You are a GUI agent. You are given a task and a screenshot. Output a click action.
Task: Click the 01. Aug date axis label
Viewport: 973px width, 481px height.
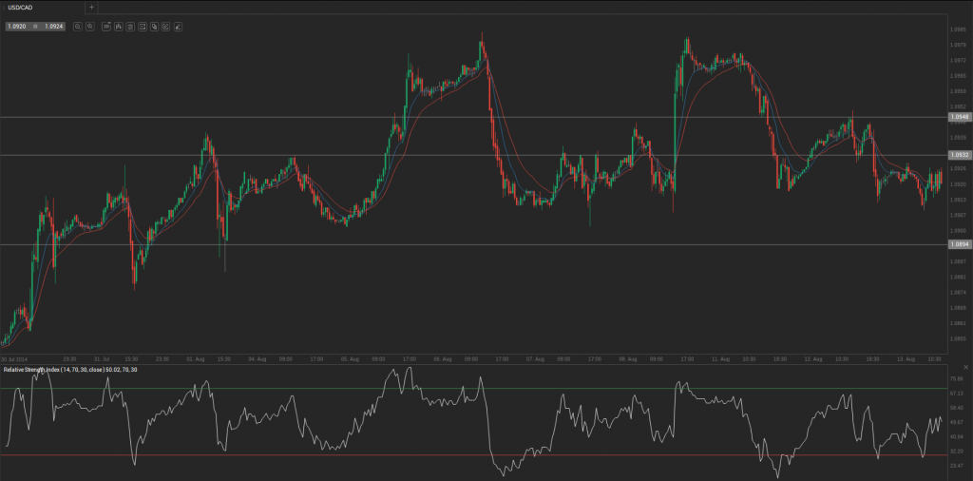[x=196, y=358]
